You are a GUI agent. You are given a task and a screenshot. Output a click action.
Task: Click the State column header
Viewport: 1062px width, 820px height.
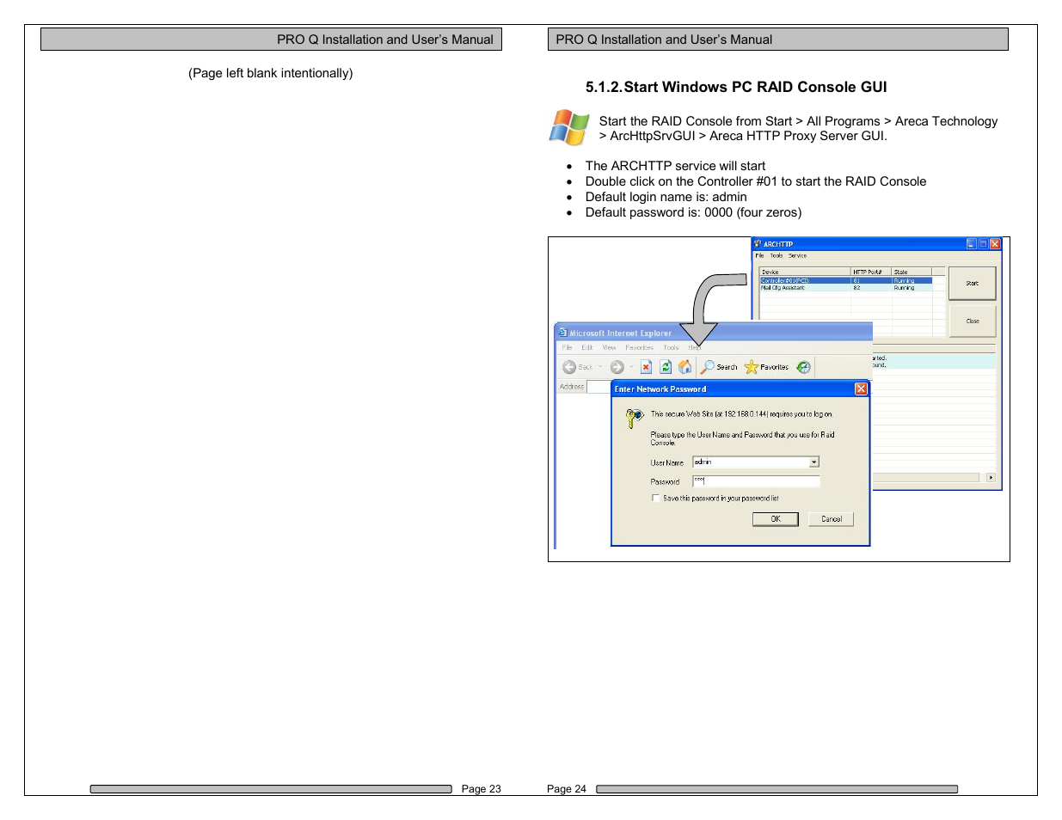click(x=912, y=272)
